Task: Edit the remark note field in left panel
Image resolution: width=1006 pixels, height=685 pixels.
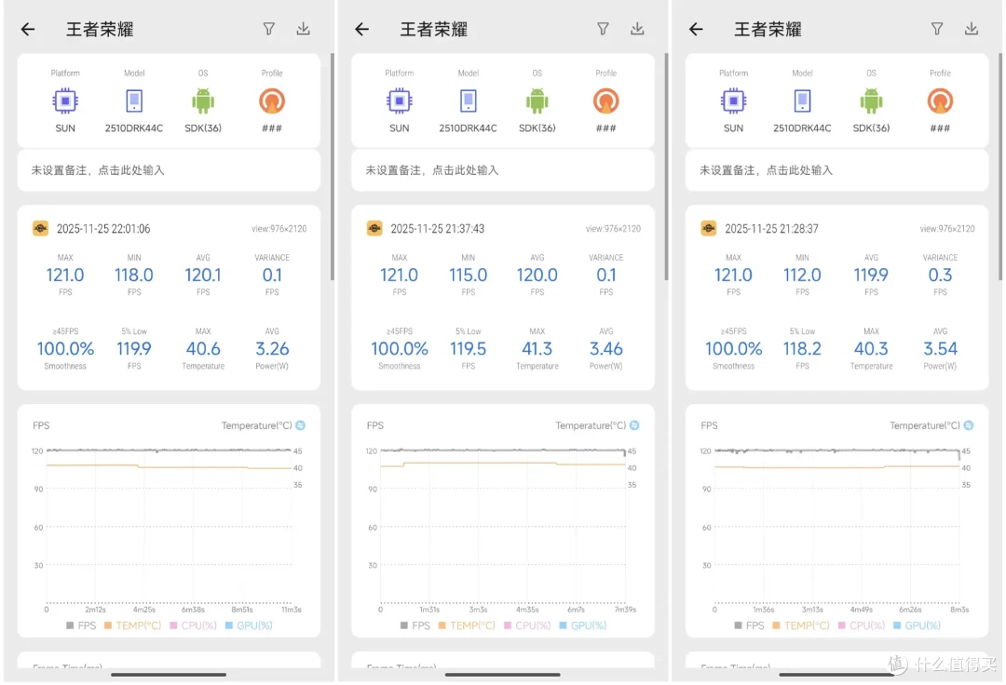Action: (169, 170)
